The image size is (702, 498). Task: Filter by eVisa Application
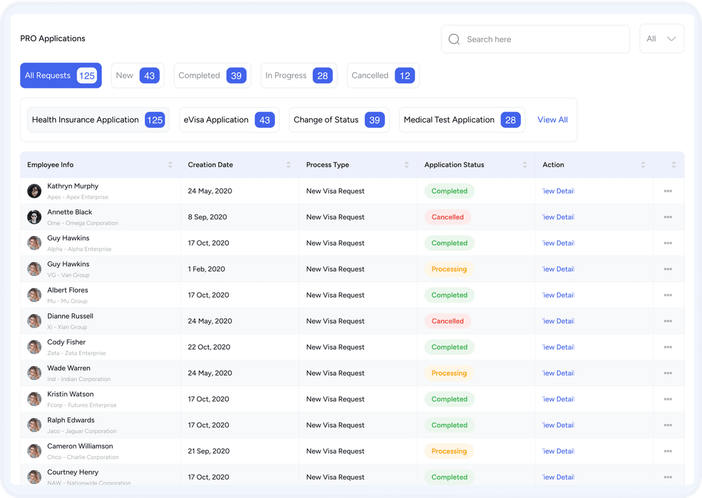(x=229, y=120)
